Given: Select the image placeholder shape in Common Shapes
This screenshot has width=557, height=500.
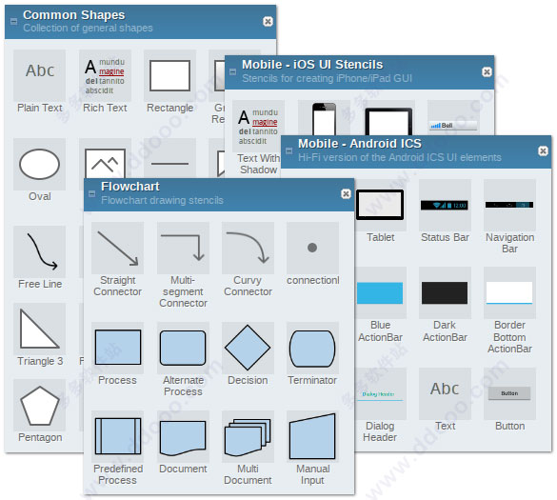Looking at the screenshot, I should (x=105, y=158).
